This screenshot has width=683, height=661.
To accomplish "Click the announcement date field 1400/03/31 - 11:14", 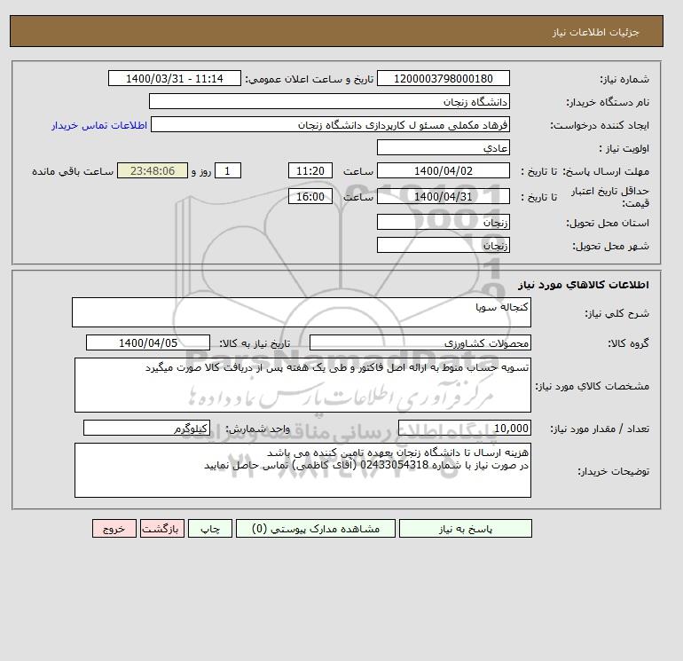I will (x=174, y=78).
